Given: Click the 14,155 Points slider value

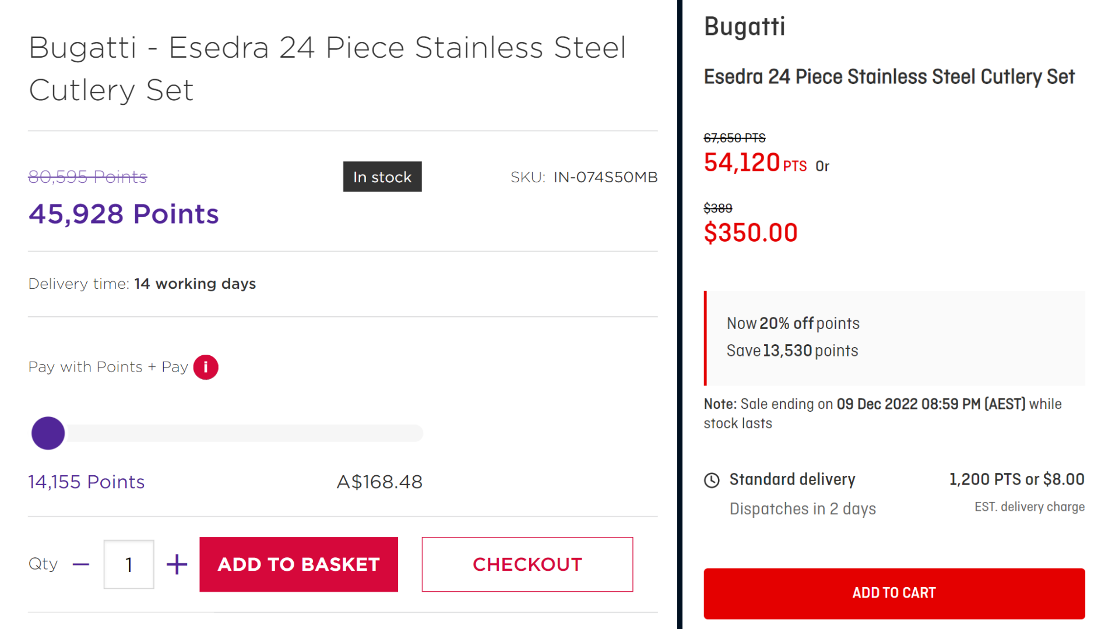Looking at the screenshot, I should (86, 482).
